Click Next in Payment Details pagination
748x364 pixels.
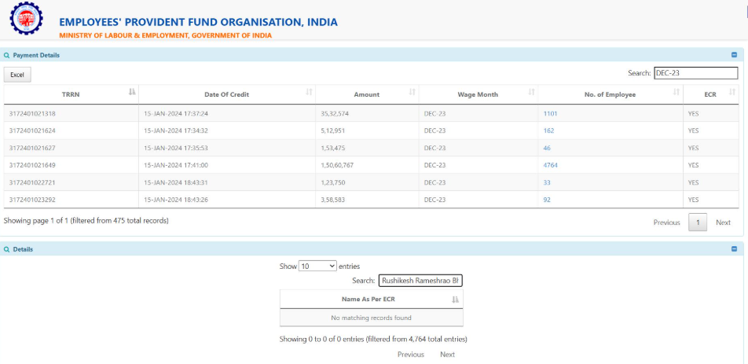pyautogui.click(x=723, y=222)
